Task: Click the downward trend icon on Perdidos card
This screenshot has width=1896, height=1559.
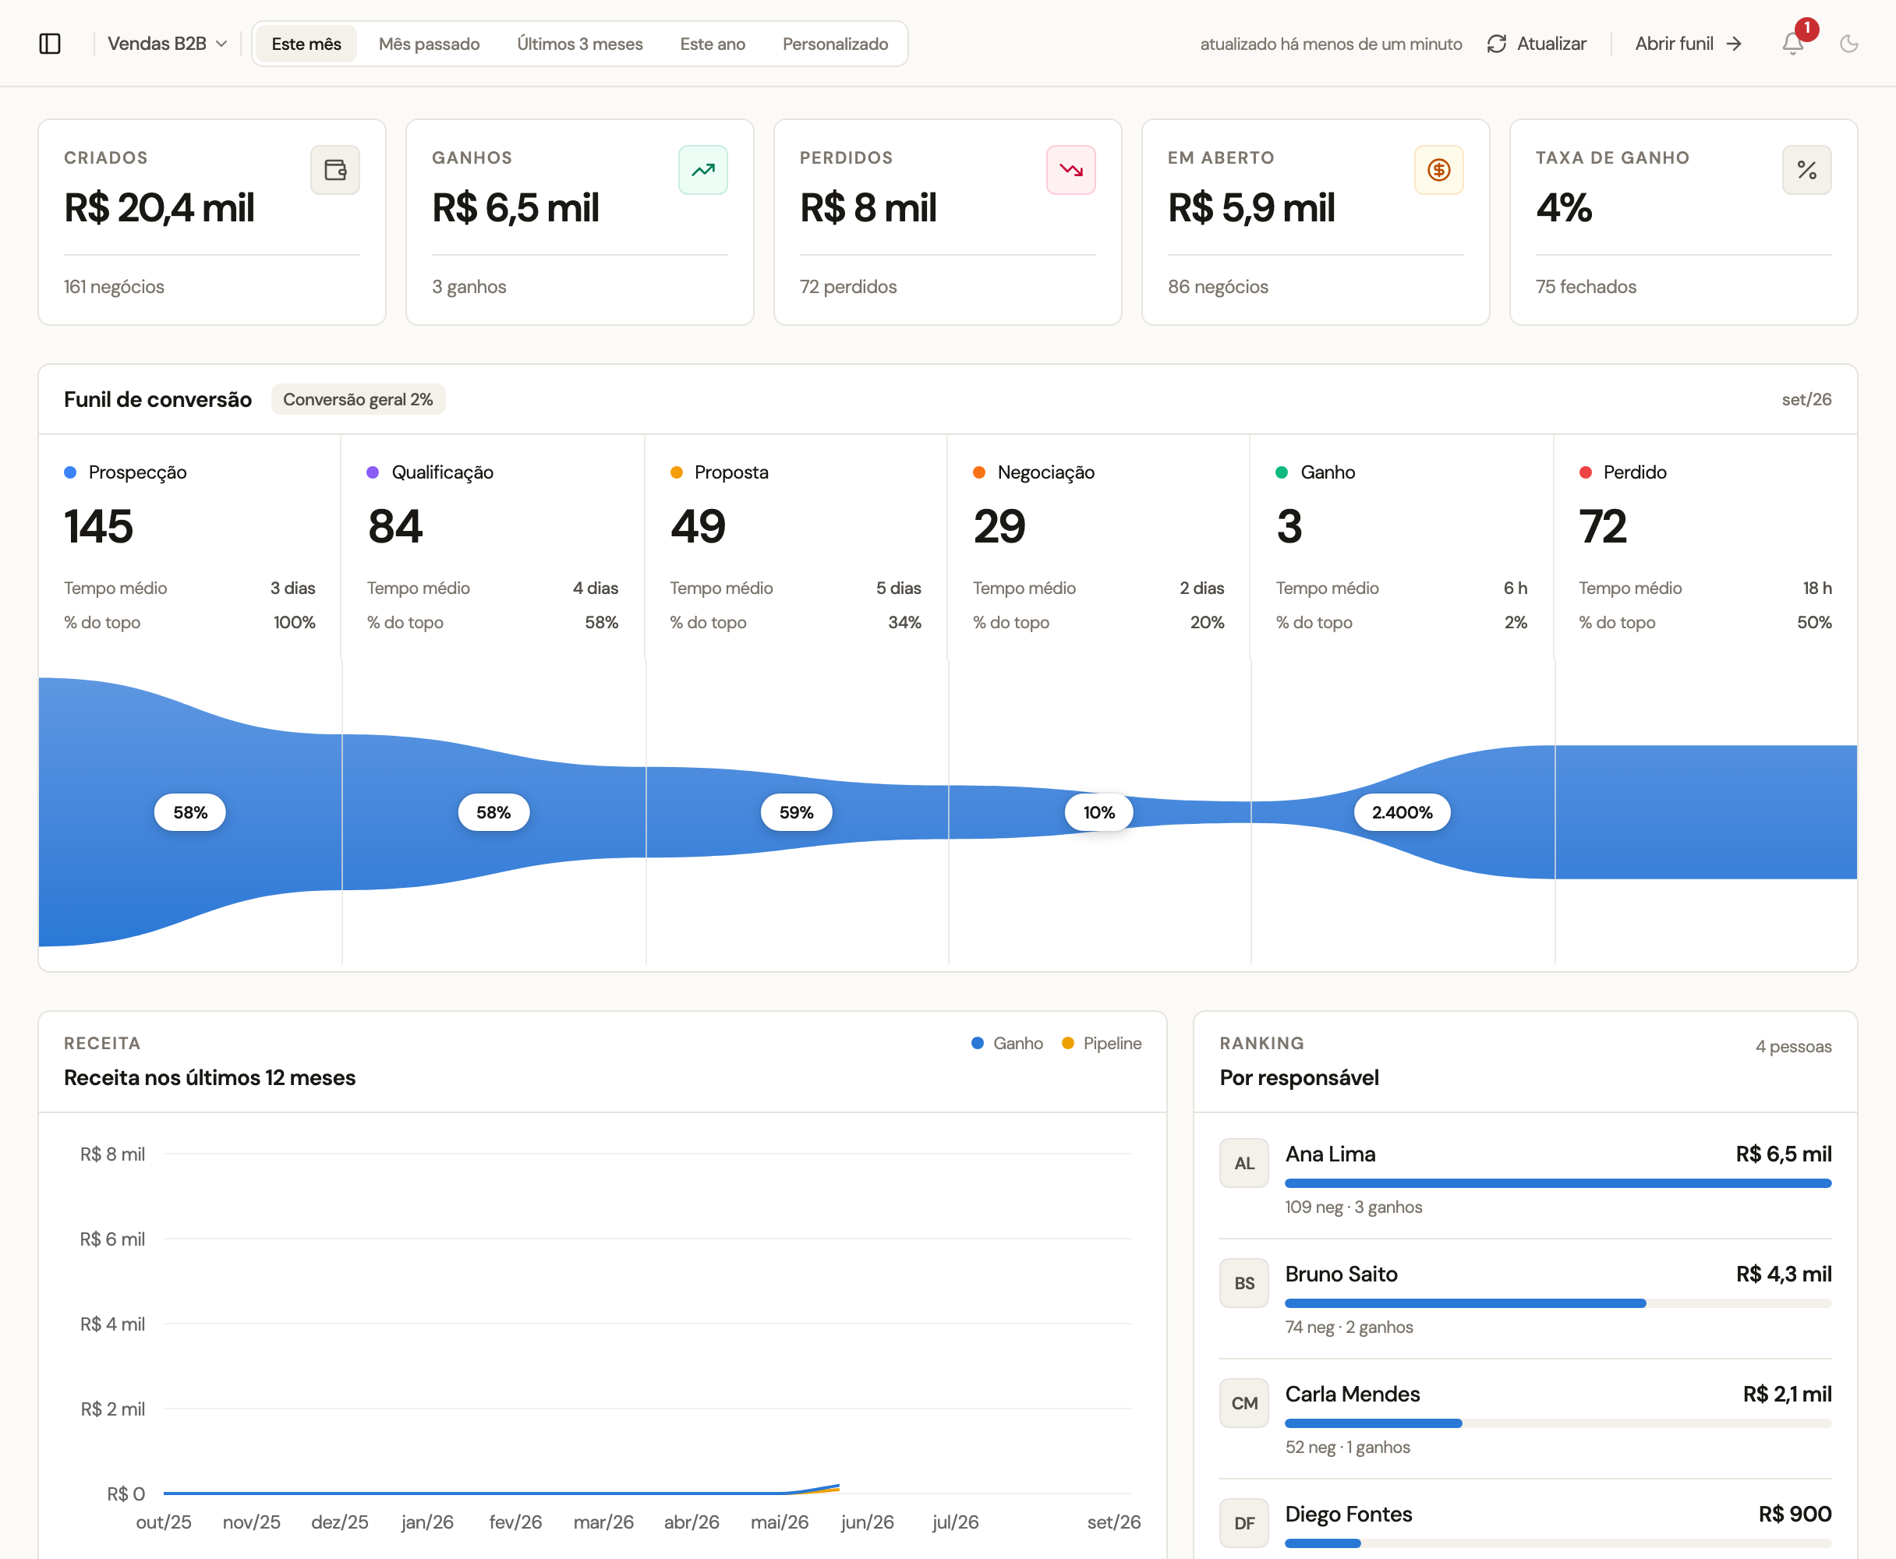Action: coord(1070,170)
